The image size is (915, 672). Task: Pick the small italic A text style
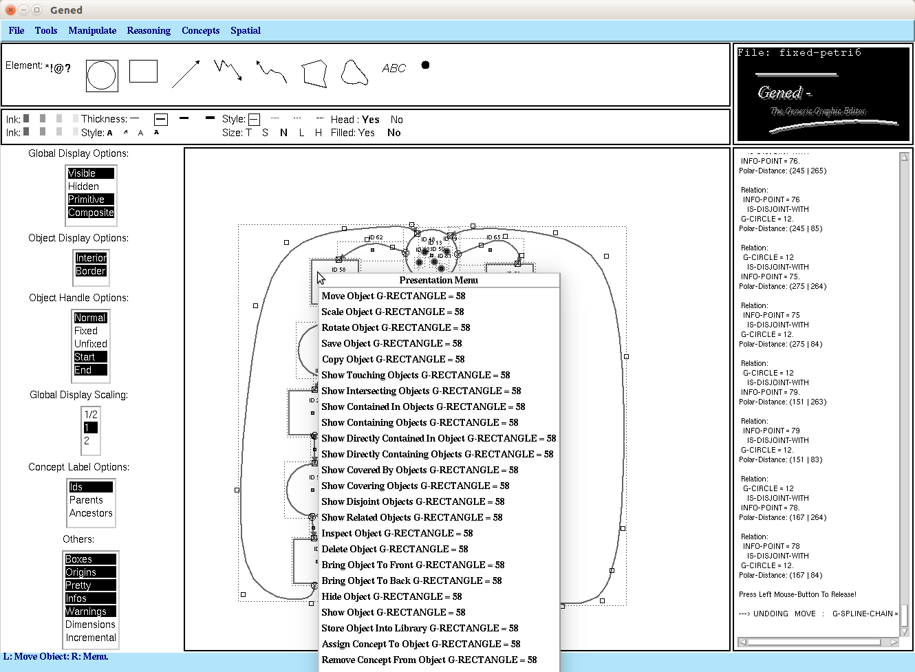[x=125, y=132]
